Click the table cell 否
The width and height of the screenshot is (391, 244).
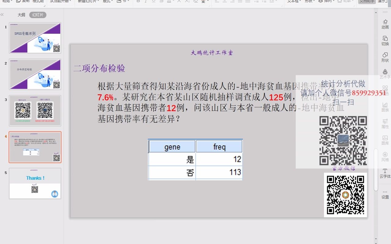[172, 173]
